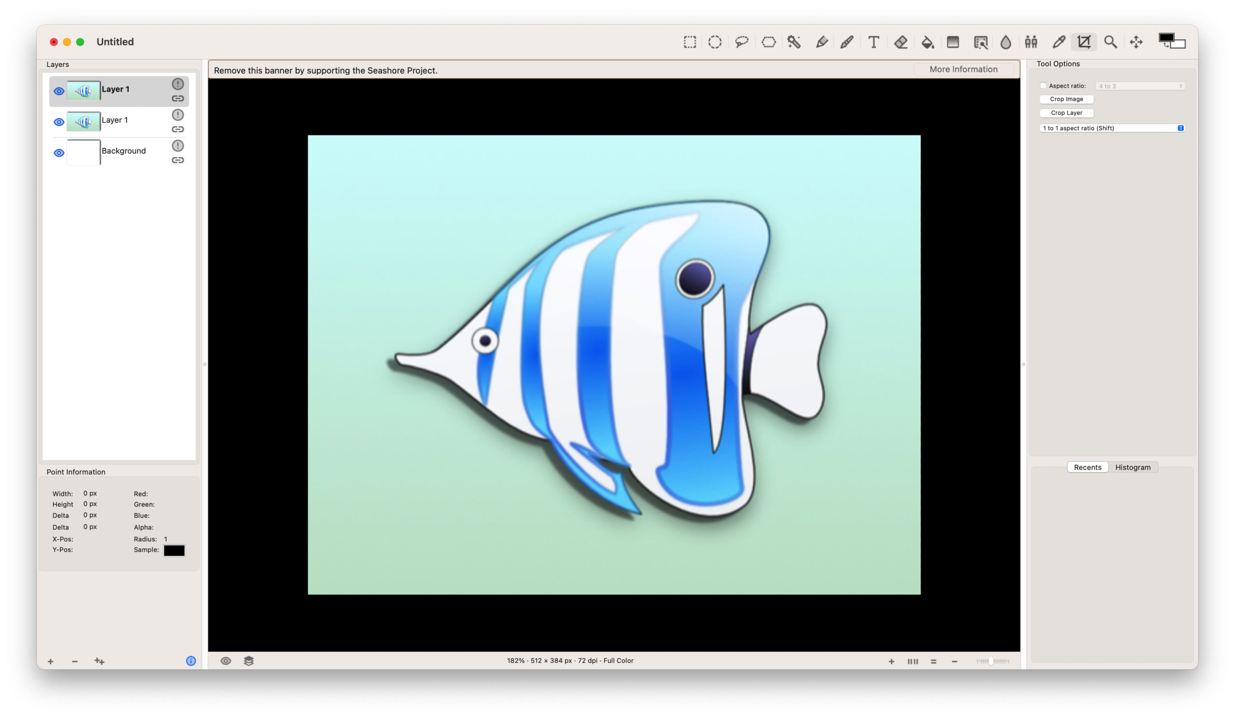The image size is (1235, 718).
Task: Select the Paint Bucket tool
Action: pos(927,42)
